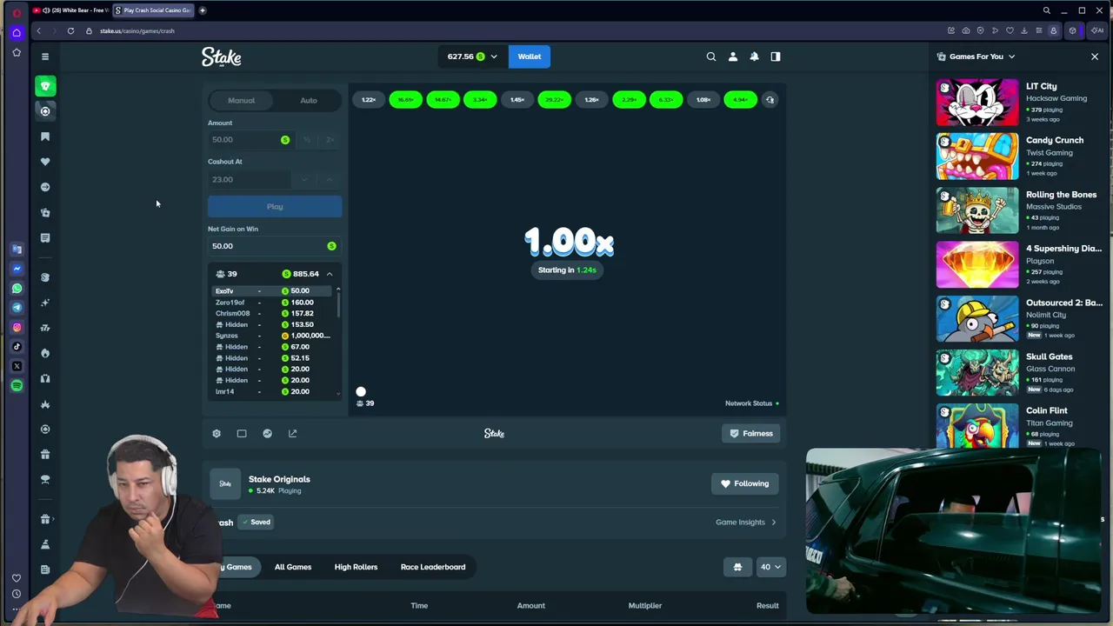Open favourites heart in Stake sidebar
The height and width of the screenshot is (626, 1113).
click(x=45, y=162)
